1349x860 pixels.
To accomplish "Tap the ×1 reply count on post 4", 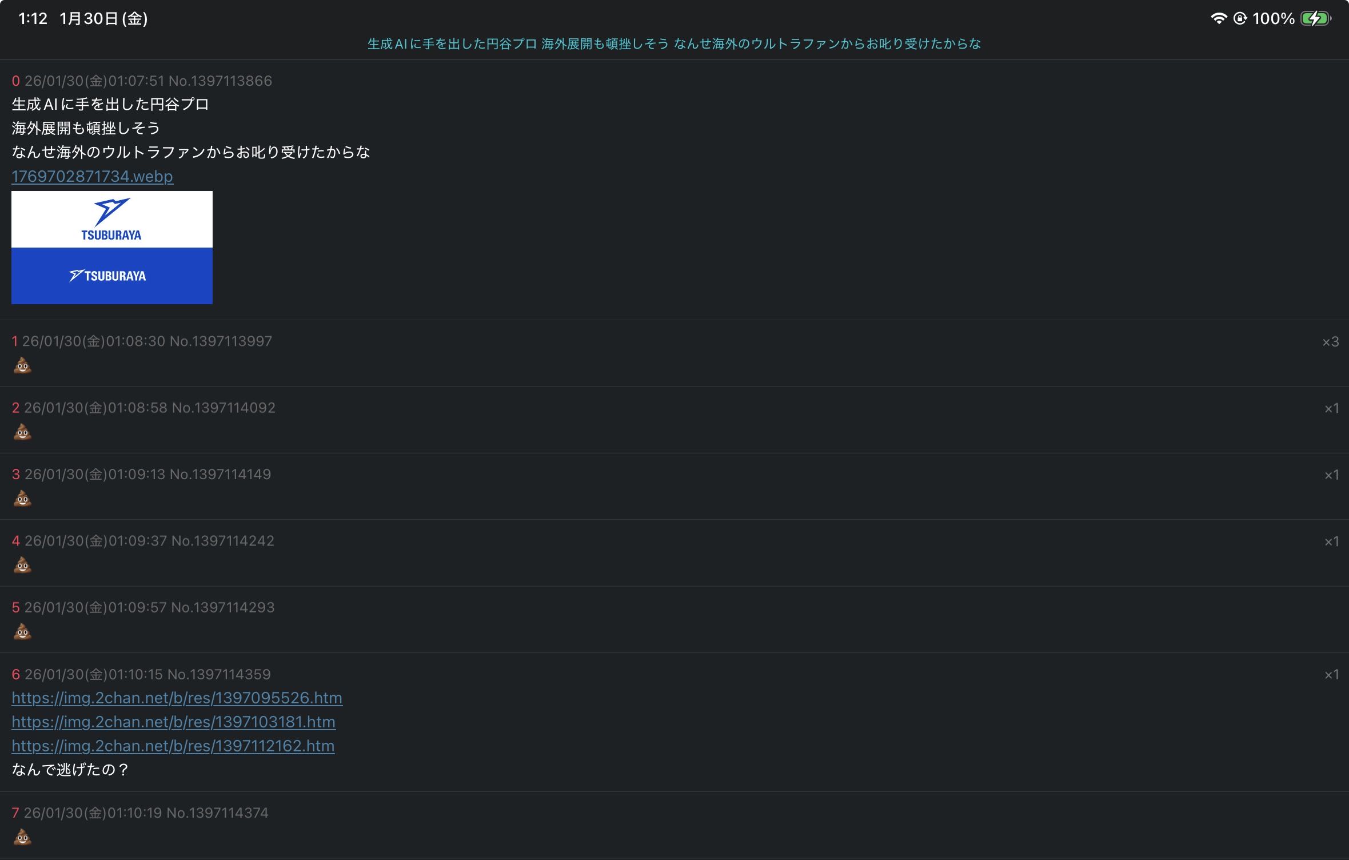I will tap(1331, 542).
